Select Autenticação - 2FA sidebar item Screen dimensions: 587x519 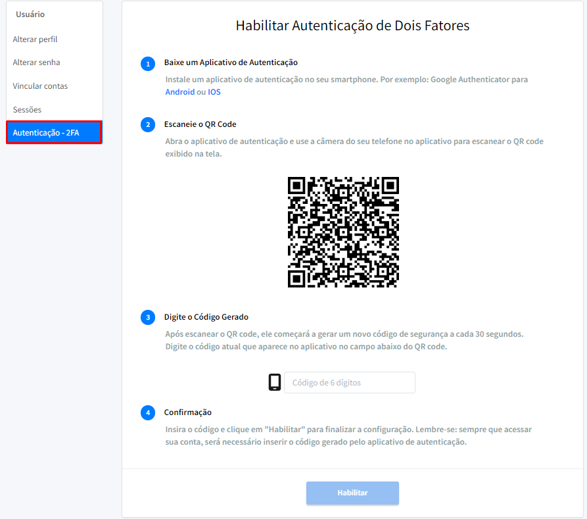(54, 132)
